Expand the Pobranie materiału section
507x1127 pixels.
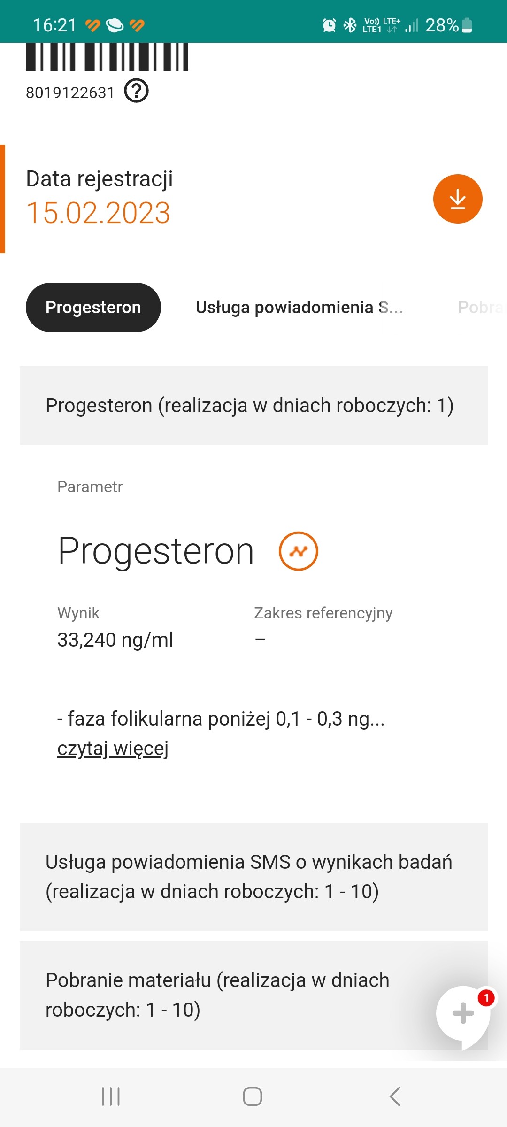225,995
